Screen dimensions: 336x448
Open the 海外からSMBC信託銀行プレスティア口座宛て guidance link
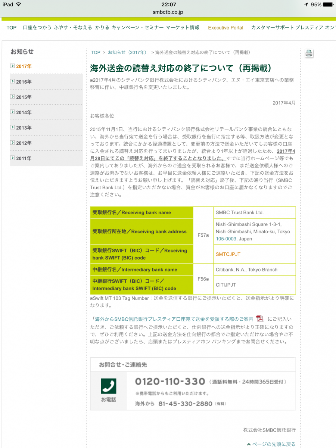[174, 319]
